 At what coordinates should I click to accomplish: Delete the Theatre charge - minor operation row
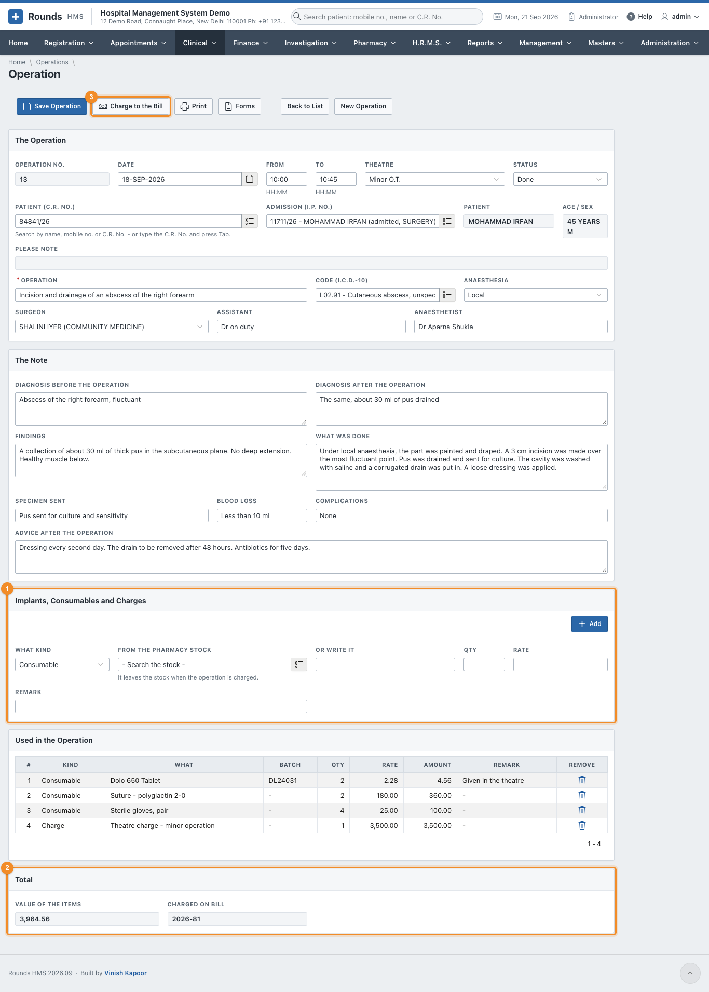[x=582, y=825]
